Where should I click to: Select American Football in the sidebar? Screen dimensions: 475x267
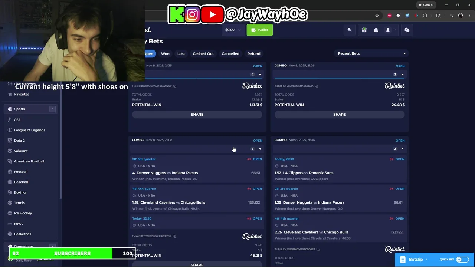pos(29,161)
